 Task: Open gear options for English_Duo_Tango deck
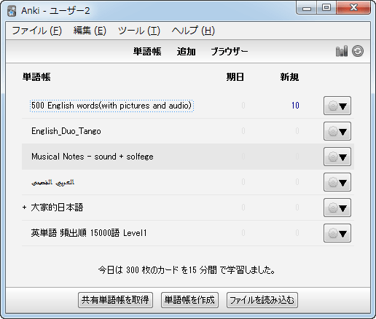click(337, 131)
